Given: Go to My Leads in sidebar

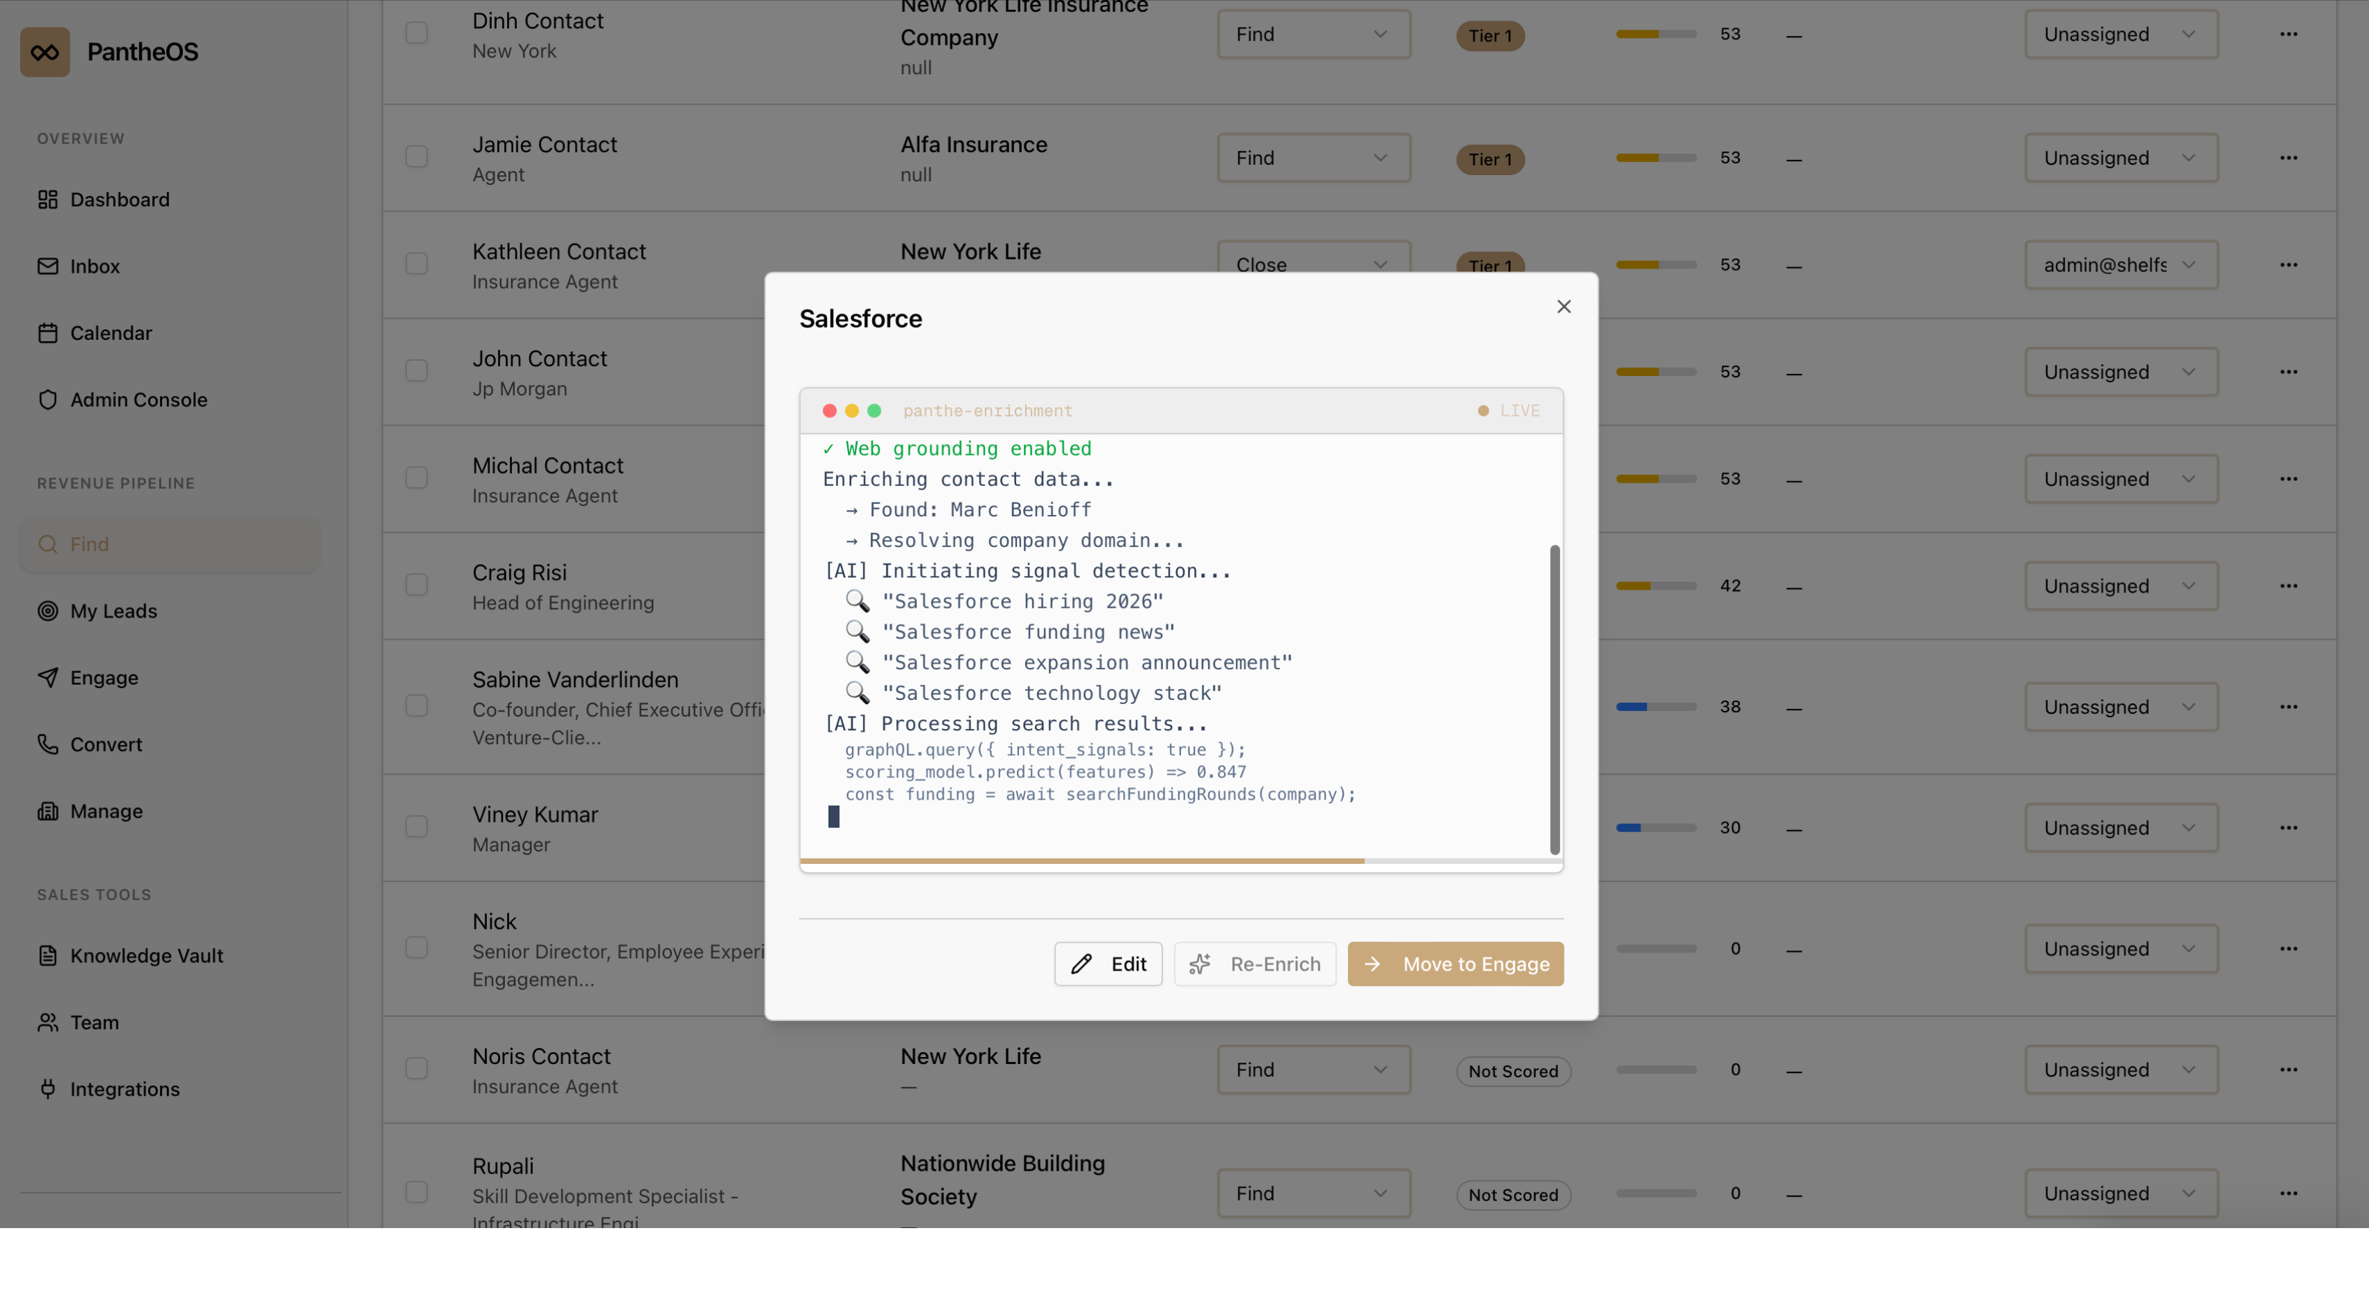Looking at the screenshot, I should coord(113,611).
